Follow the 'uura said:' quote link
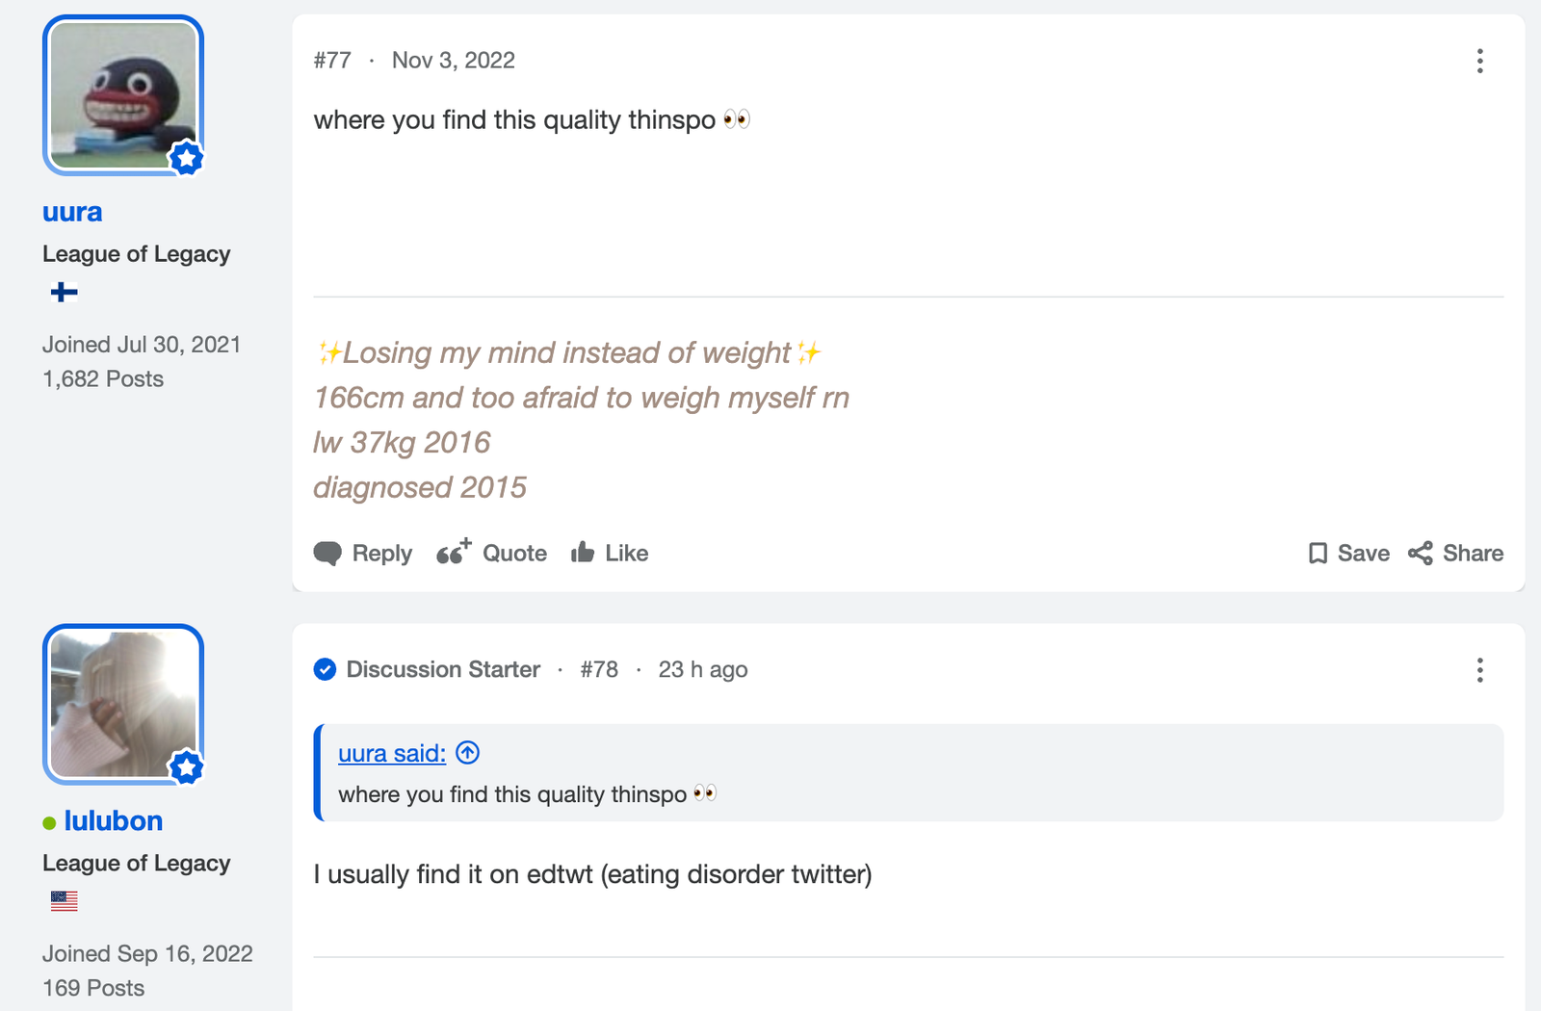Image resolution: width=1541 pixels, height=1011 pixels. click(392, 753)
